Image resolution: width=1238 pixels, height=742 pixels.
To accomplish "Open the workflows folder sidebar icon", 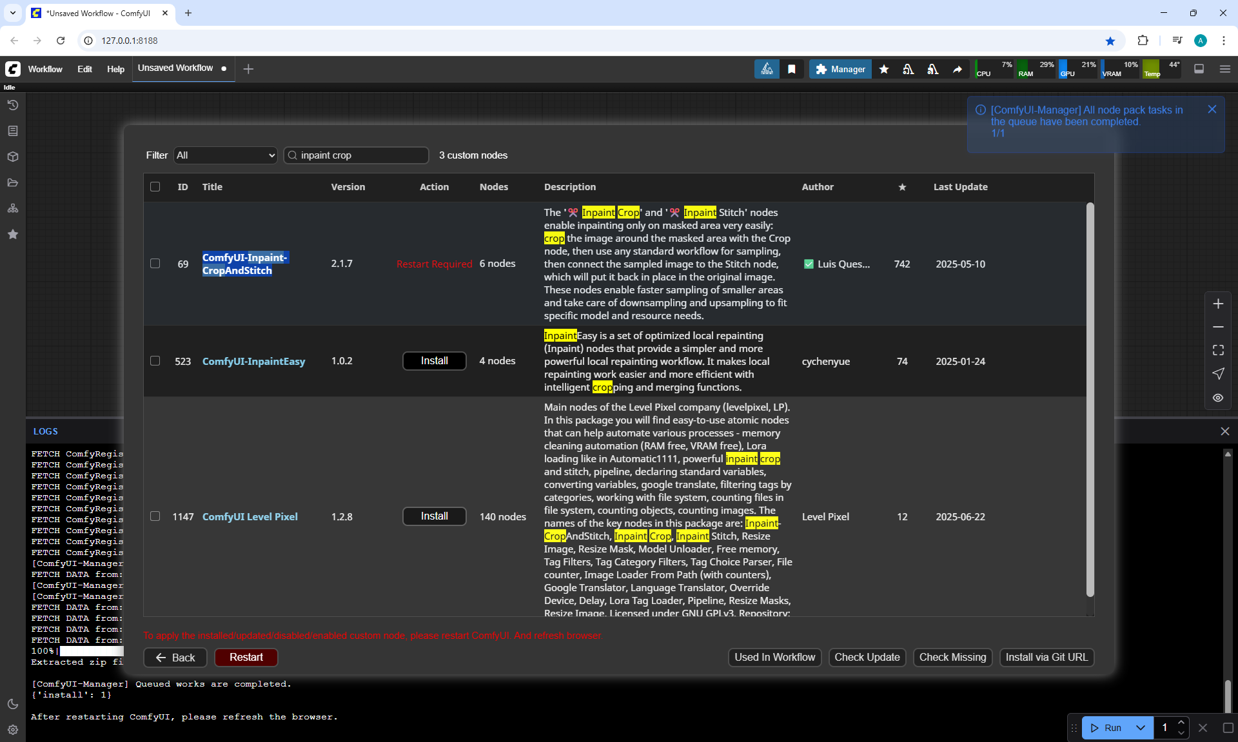I will (x=13, y=182).
